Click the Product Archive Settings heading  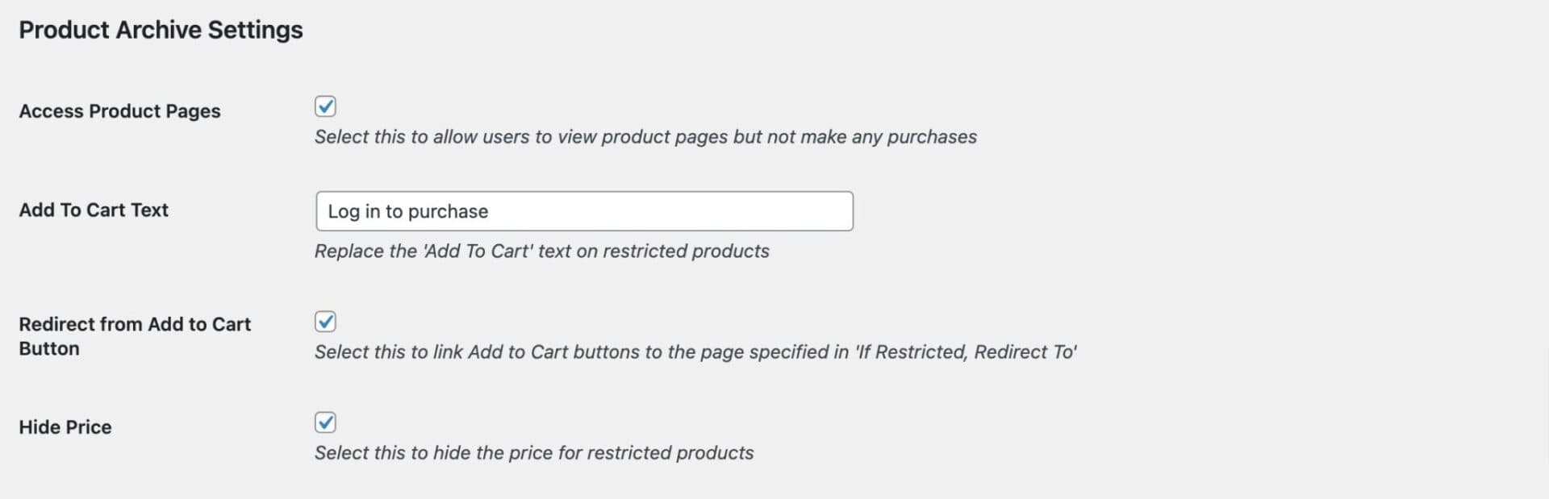(x=161, y=30)
